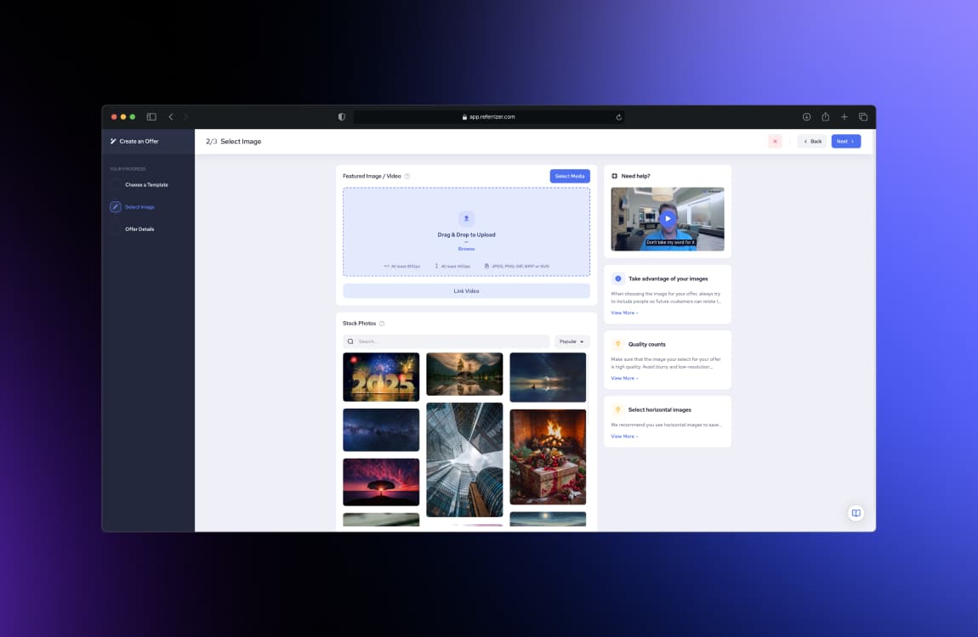The height and width of the screenshot is (637, 978).
Task: Select the fireplace with gift box stock photo
Action: 548,456
